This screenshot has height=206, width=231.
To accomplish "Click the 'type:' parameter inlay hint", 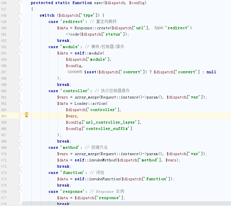I will pos(159,28).
